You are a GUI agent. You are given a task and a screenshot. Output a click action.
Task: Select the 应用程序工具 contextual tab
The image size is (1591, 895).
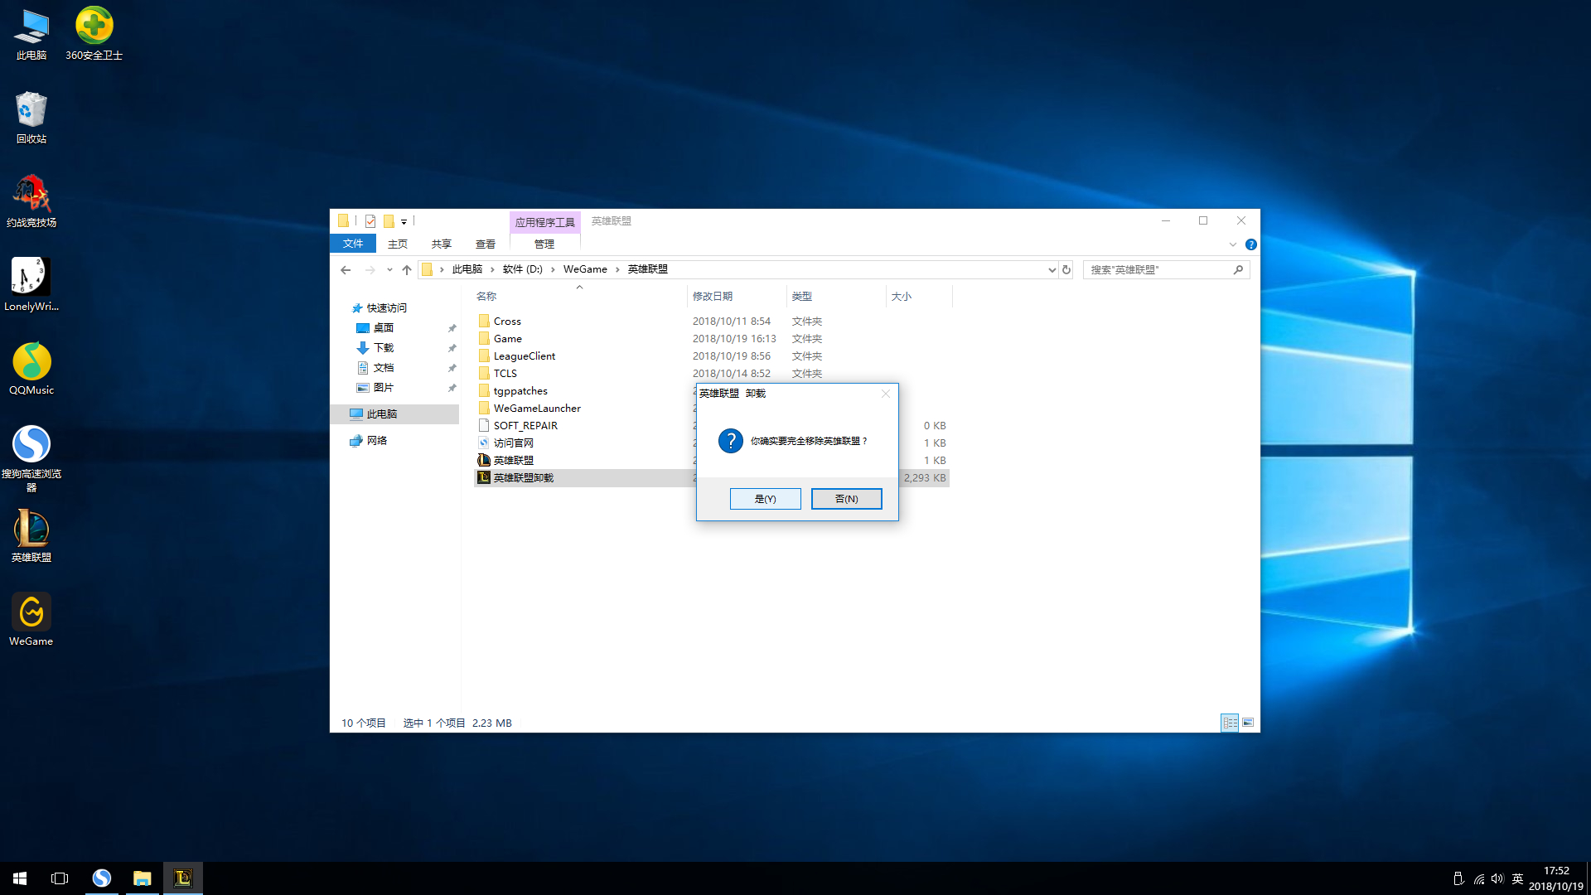point(544,222)
